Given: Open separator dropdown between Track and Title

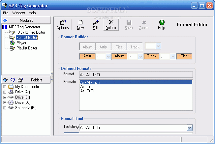Looking at the screenshot, I should tap(173, 56).
